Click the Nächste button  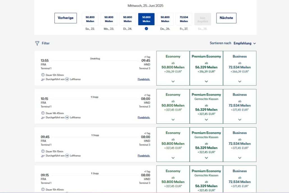[x=226, y=18]
